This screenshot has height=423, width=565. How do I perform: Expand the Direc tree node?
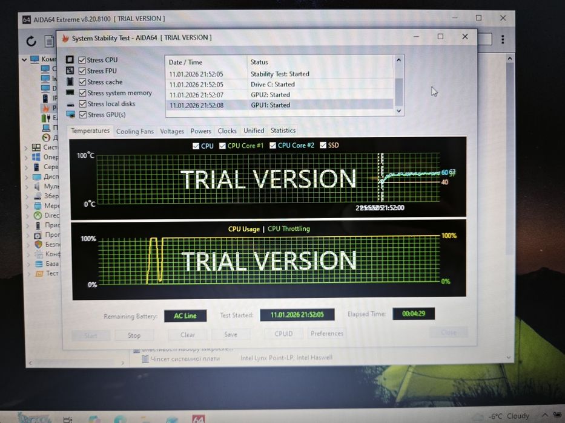pyautogui.click(x=27, y=216)
